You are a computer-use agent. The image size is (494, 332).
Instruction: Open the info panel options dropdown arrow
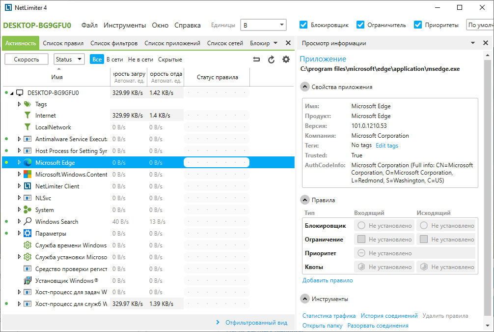pyautogui.click(x=473, y=43)
